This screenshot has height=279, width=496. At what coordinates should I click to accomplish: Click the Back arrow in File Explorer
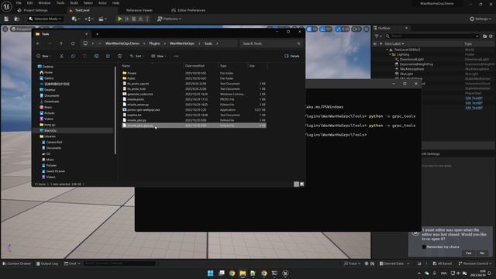[x=38, y=43]
